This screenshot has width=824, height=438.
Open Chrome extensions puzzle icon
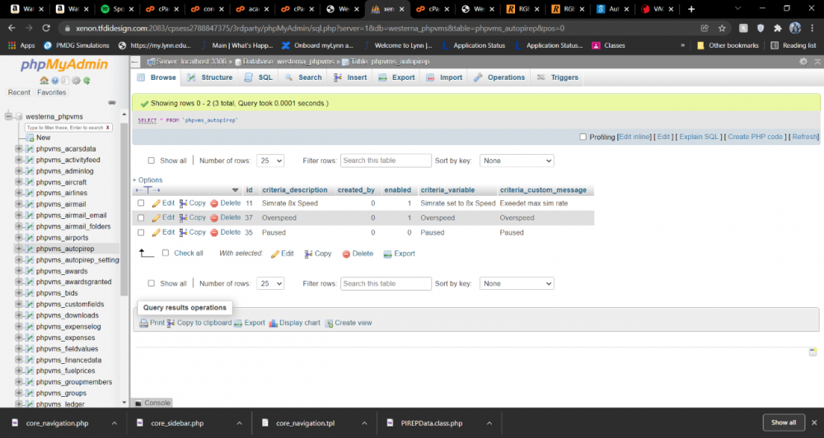click(x=778, y=28)
